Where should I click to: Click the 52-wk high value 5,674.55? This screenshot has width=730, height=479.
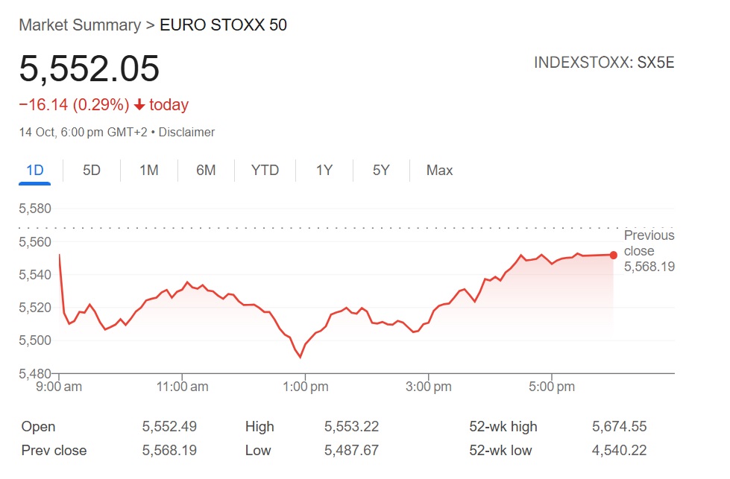[619, 427]
